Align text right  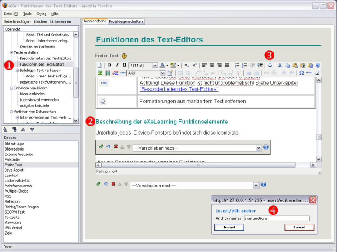(x=219, y=65)
